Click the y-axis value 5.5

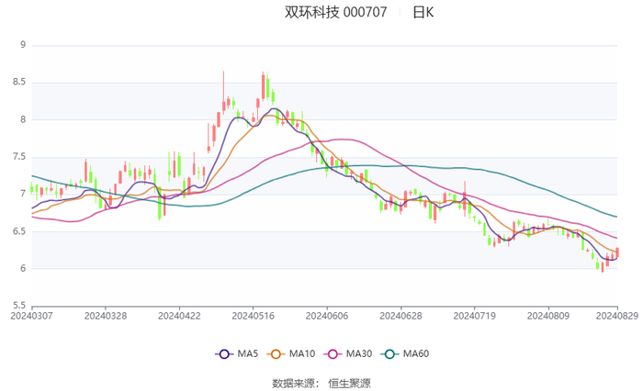click(x=19, y=306)
